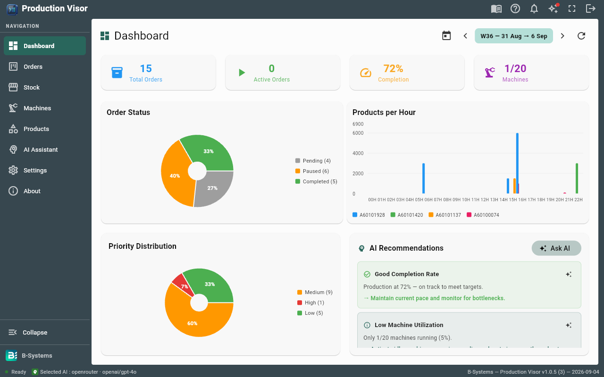
Task: Toggle Medium in Priority Distribution legend
Action: tap(315, 292)
